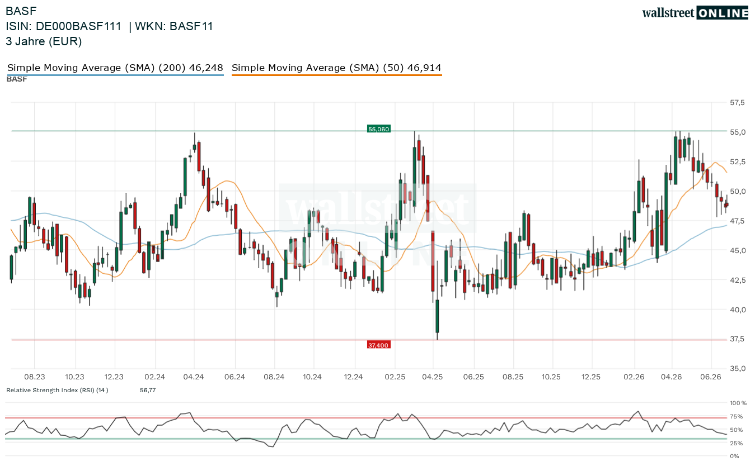Click the 04.24 date axis label

pyautogui.click(x=194, y=377)
